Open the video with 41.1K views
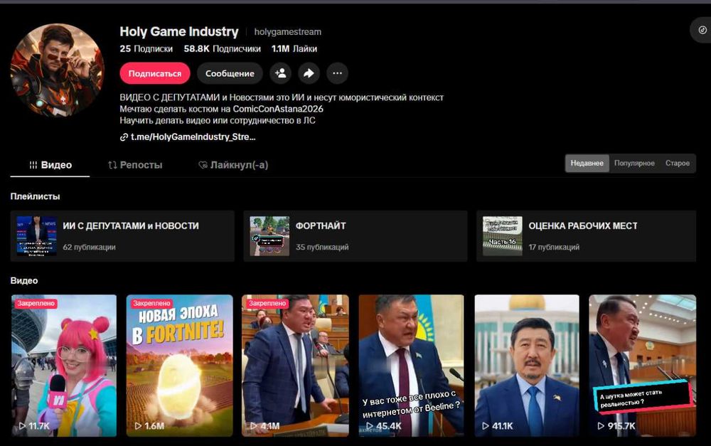This screenshot has width=711, height=446. tap(527, 366)
